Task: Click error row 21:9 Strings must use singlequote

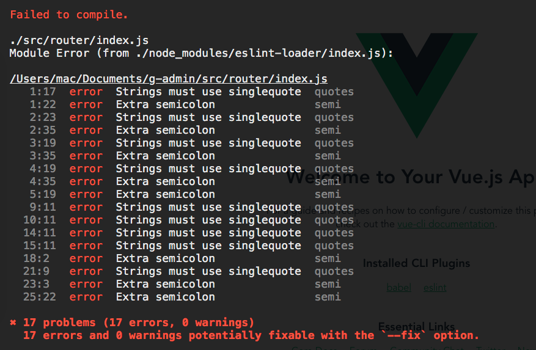Action: pyautogui.click(x=188, y=271)
